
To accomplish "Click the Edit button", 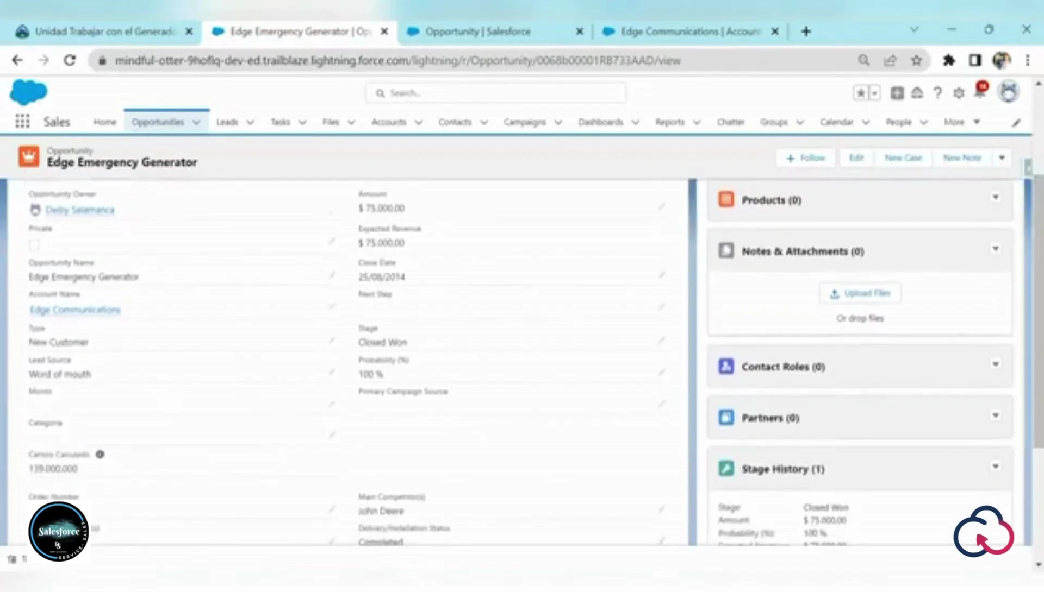I will [856, 158].
